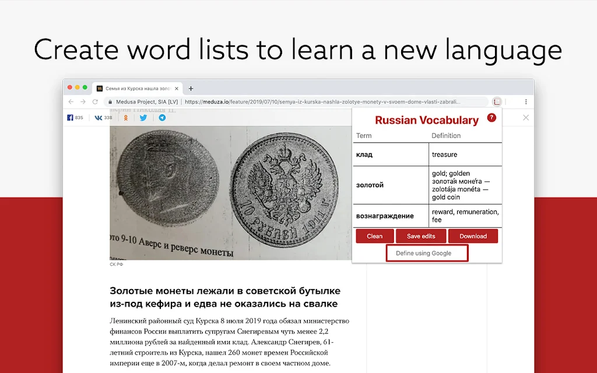Click the browser back arrow
This screenshot has width=597, height=373.
coord(71,101)
